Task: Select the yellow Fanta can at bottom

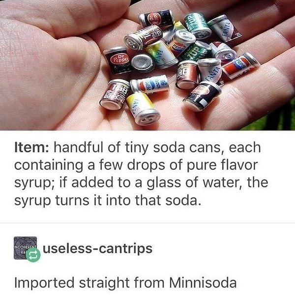Action: click(x=144, y=109)
